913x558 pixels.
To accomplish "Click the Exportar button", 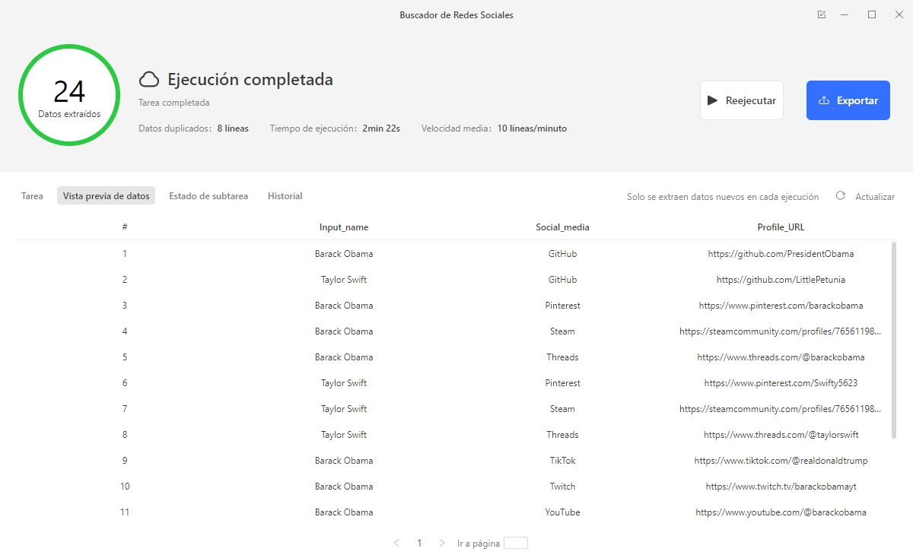I will coord(848,100).
